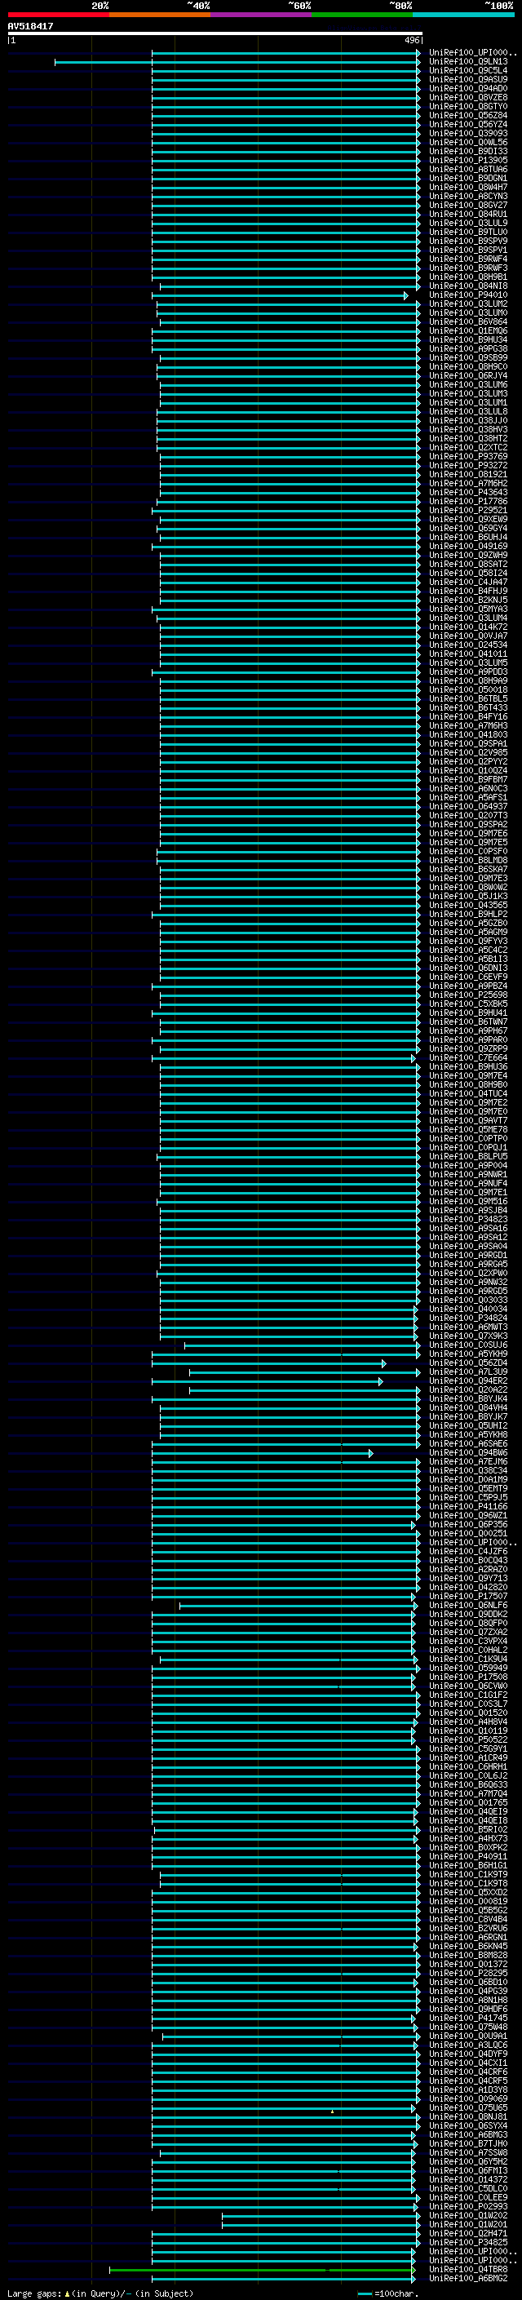Select hit label UniRef100_Q9ASU9
522x2300 pixels.
point(468,79)
